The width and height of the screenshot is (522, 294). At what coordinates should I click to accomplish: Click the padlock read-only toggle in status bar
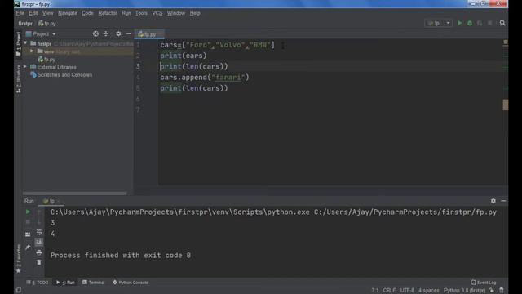coord(492,291)
